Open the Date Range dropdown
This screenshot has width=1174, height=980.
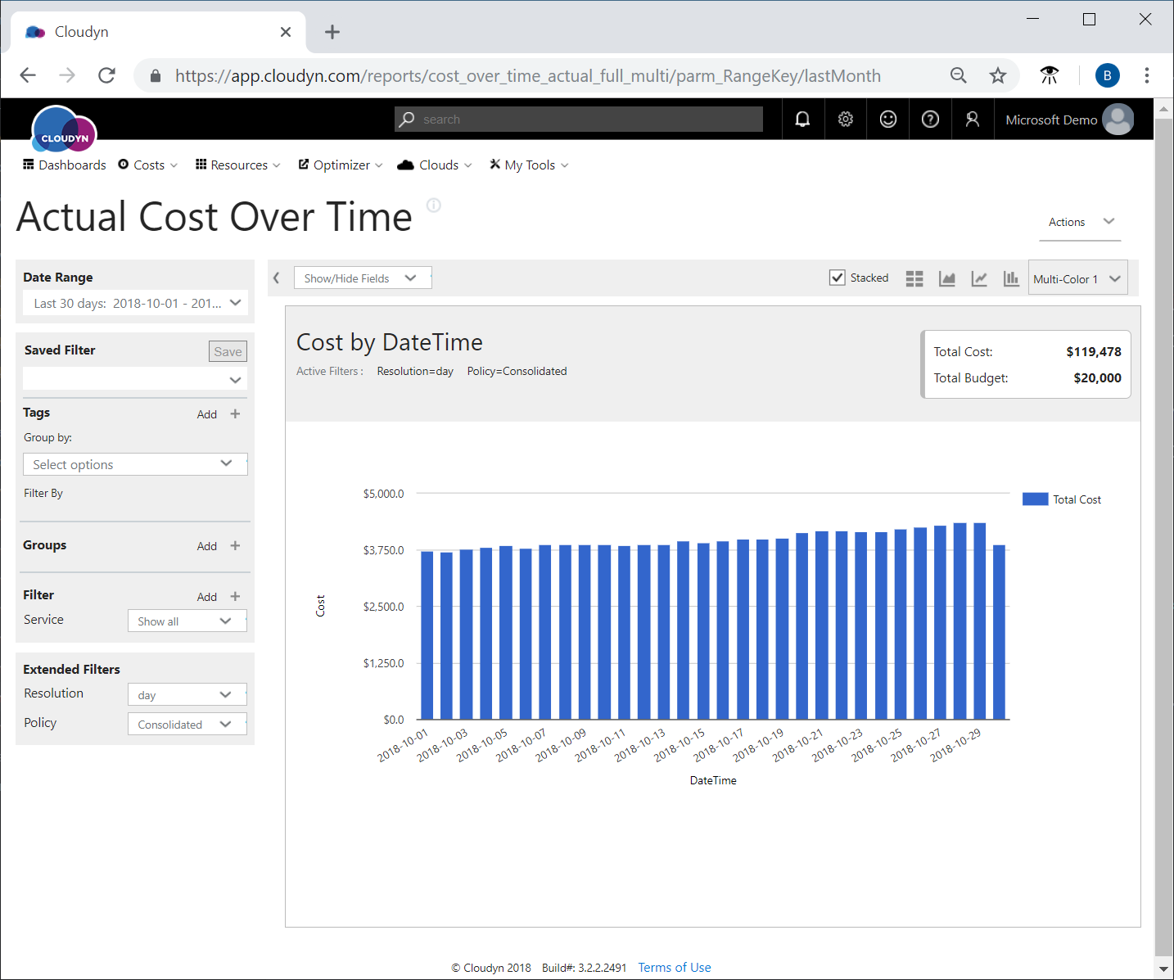(135, 303)
